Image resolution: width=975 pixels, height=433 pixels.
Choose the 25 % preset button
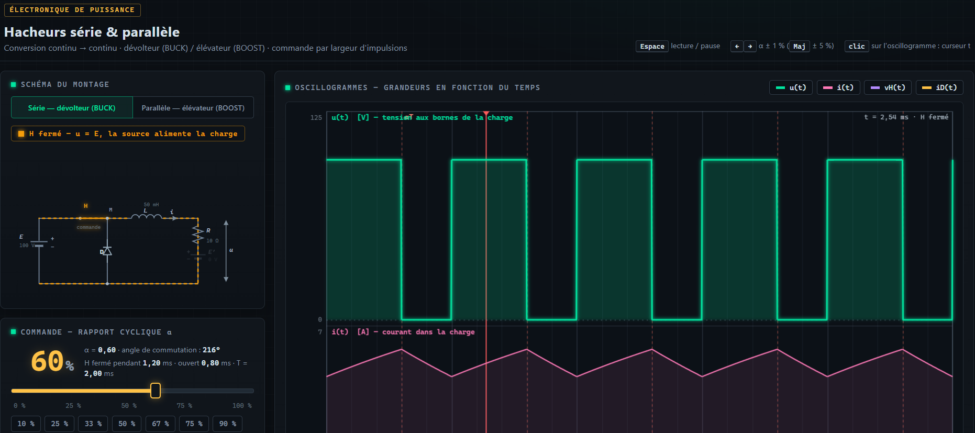[x=59, y=424]
